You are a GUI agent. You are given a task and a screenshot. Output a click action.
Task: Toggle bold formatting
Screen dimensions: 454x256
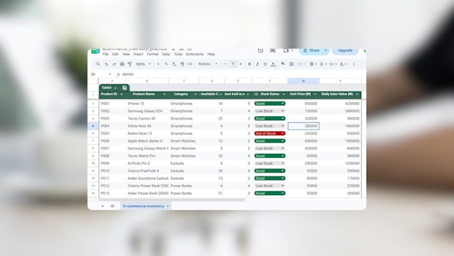click(249, 64)
